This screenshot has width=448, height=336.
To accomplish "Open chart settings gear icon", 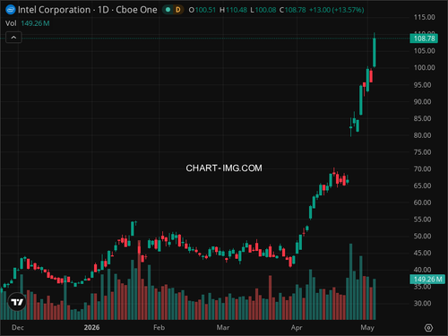I will (428, 328).
